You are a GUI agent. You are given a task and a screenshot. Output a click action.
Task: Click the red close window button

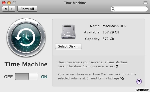[x=4, y=3]
